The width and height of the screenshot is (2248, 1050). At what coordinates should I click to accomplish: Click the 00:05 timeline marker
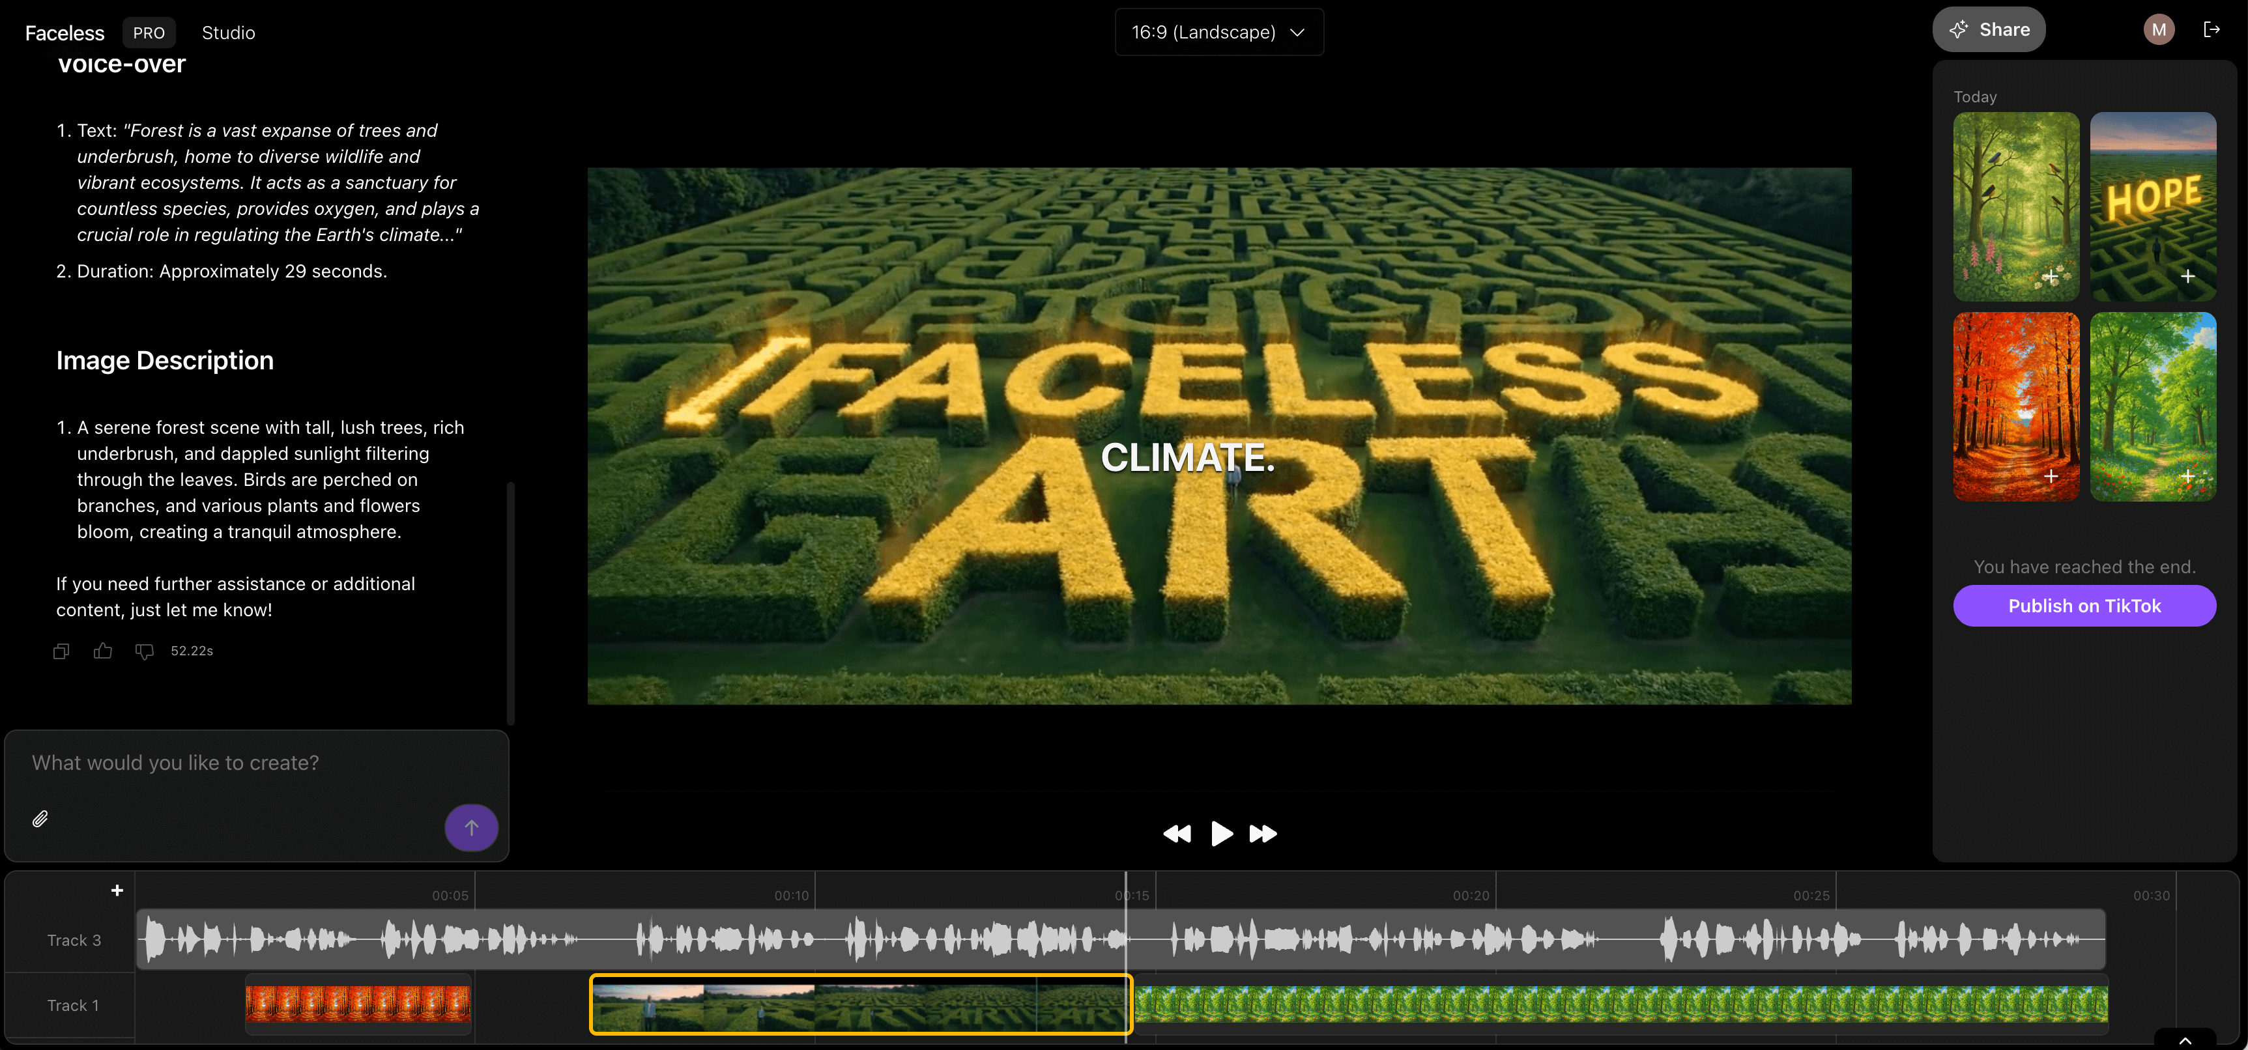[450, 896]
